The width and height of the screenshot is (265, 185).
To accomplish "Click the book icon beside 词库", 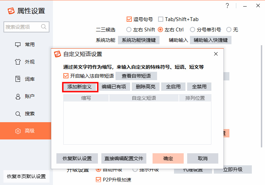I will (x=18, y=79).
